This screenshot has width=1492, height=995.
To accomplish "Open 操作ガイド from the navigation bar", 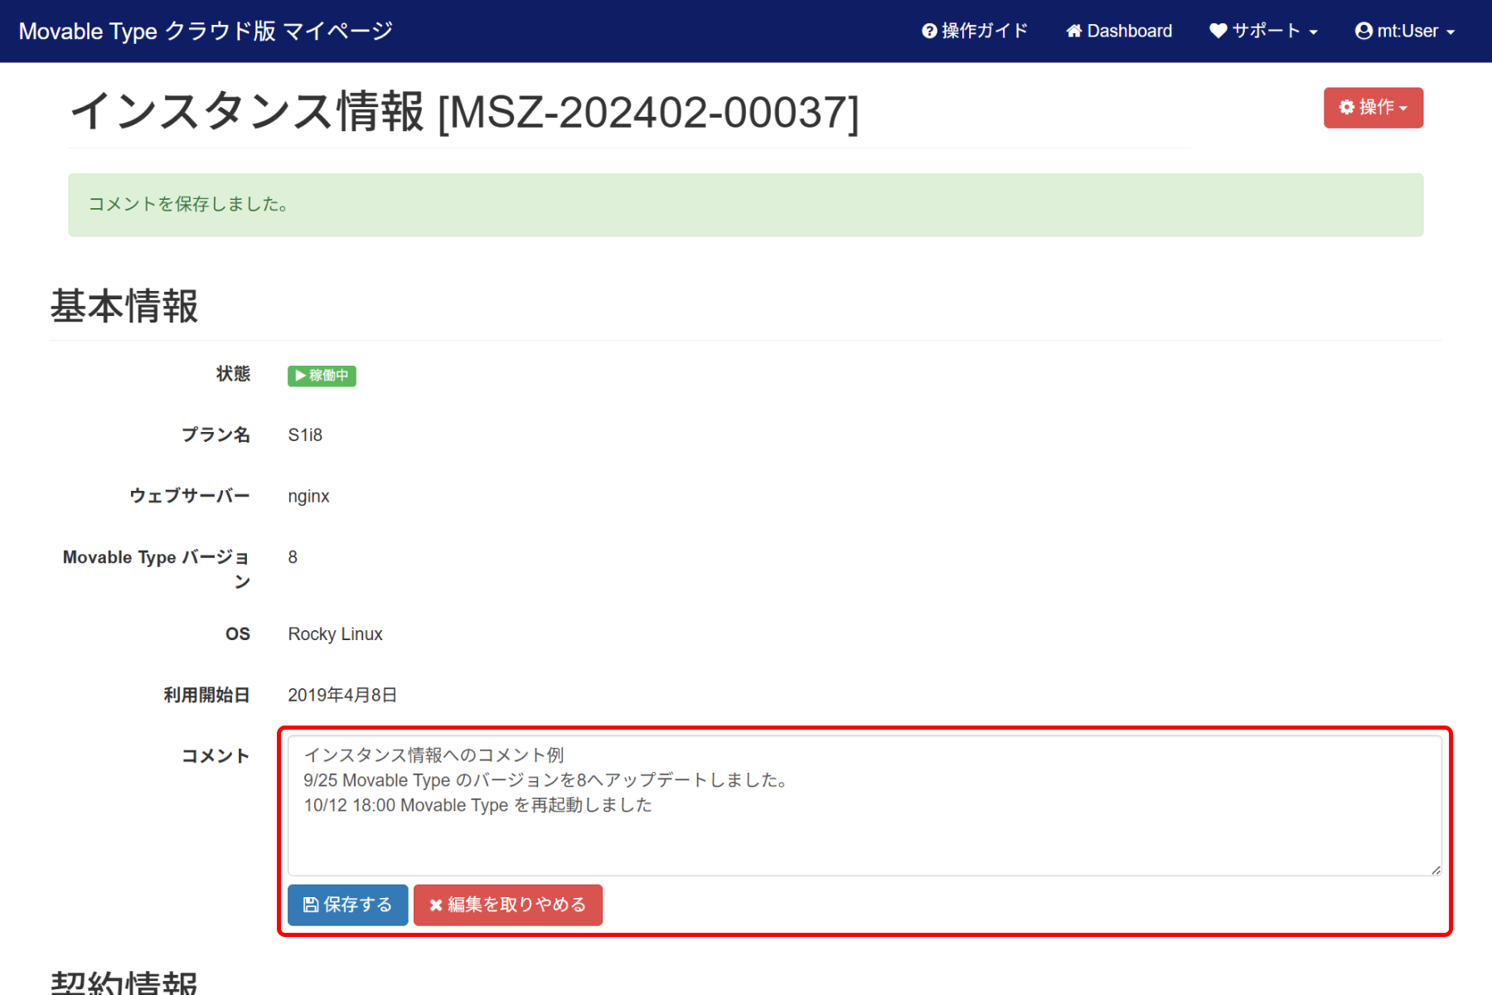I will [x=985, y=32].
